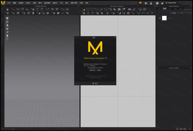Select the grid texture edit tool
Image resolution: width=193 pixels, height=131 pixels.
(x=140, y=9)
